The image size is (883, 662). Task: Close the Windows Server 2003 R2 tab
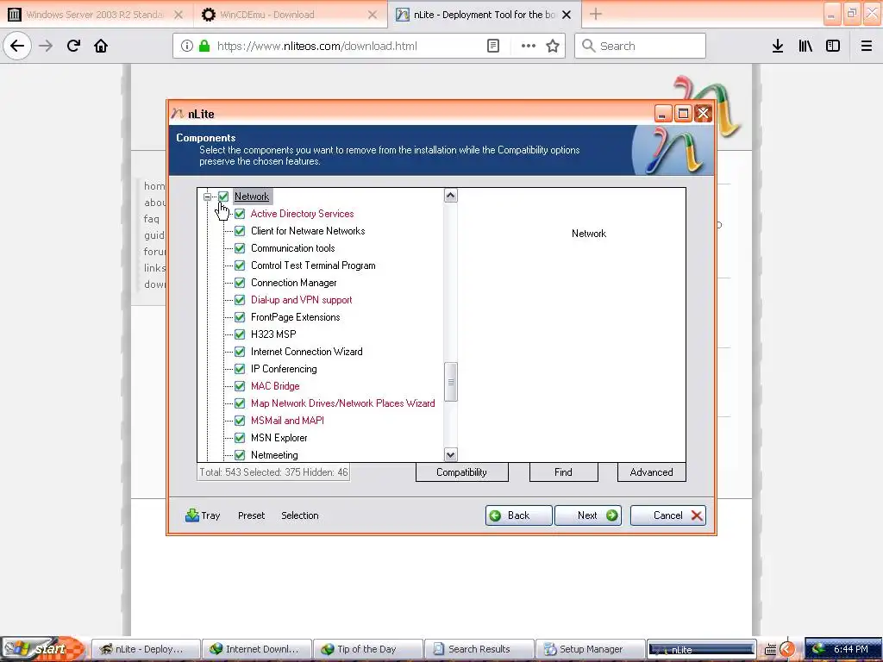[178, 15]
